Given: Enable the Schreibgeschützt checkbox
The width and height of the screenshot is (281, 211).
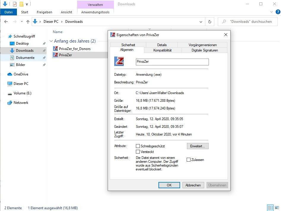Looking at the screenshot, I should [138, 146].
